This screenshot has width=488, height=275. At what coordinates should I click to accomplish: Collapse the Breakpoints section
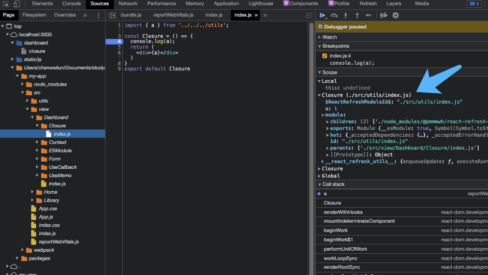tap(335, 46)
